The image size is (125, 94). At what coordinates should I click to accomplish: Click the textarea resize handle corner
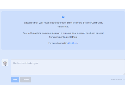coord(124,74)
